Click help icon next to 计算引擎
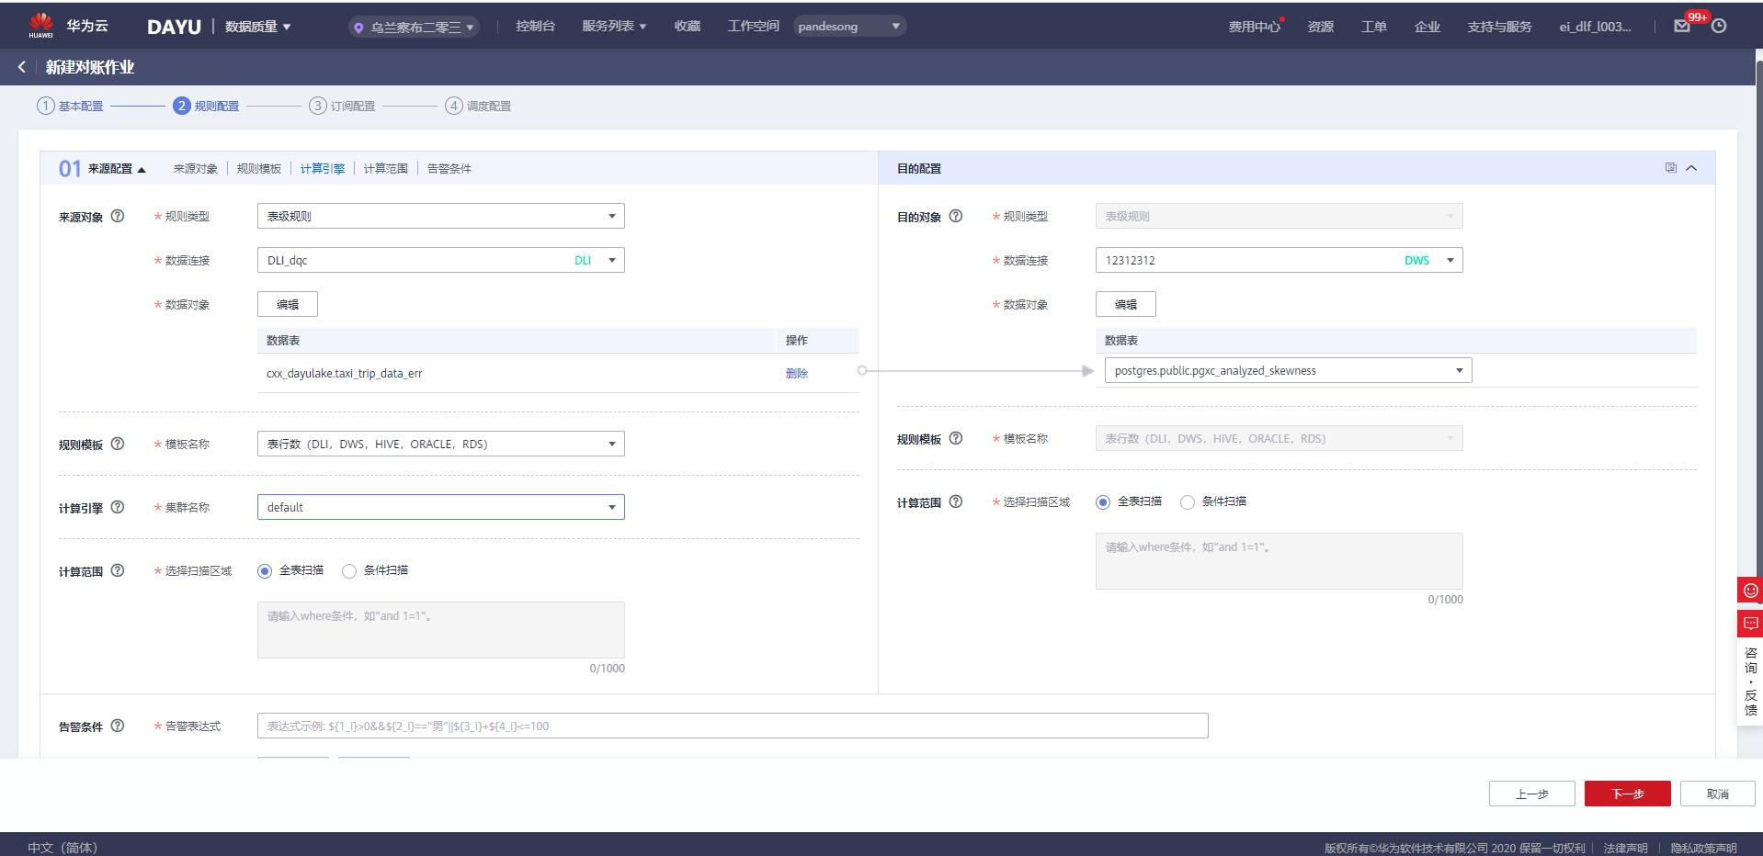The height and width of the screenshot is (856, 1763). (x=118, y=507)
